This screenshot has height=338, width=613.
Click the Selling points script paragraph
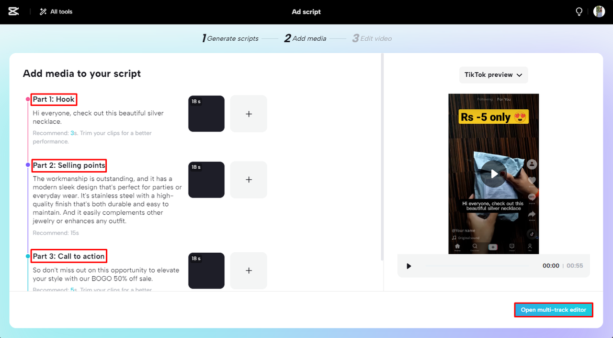[107, 200]
